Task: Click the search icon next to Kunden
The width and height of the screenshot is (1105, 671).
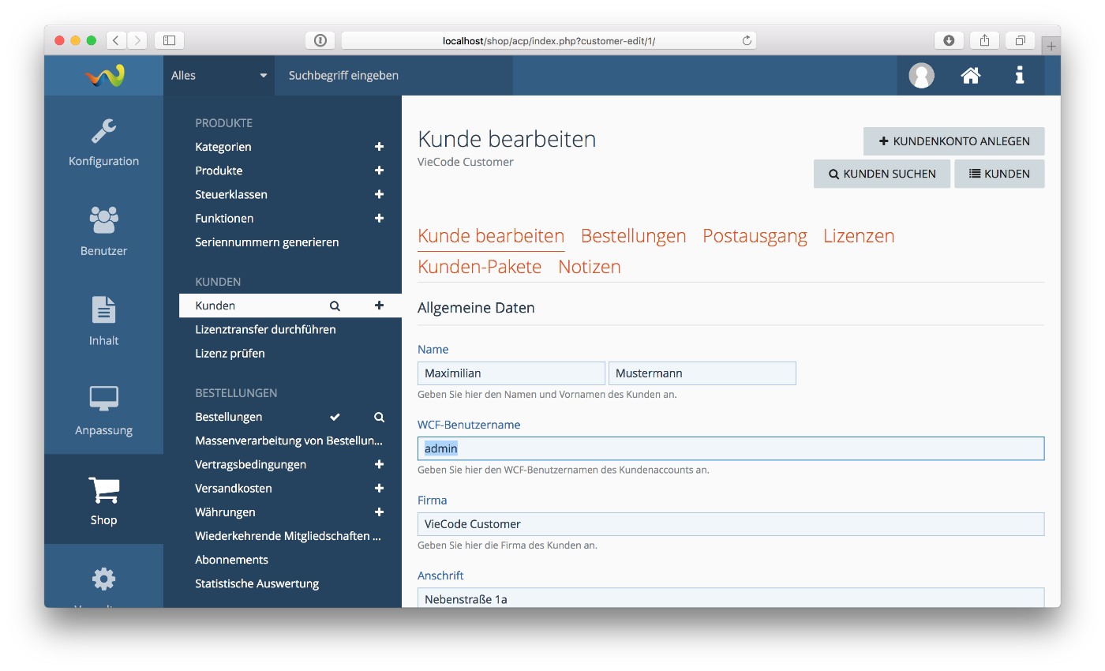Action: pos(335,306)
